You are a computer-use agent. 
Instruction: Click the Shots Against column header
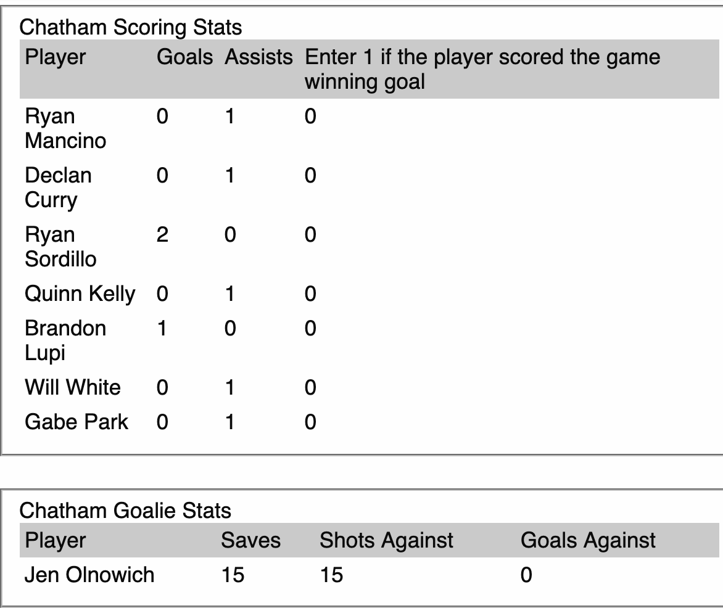(x=386, y=541)
